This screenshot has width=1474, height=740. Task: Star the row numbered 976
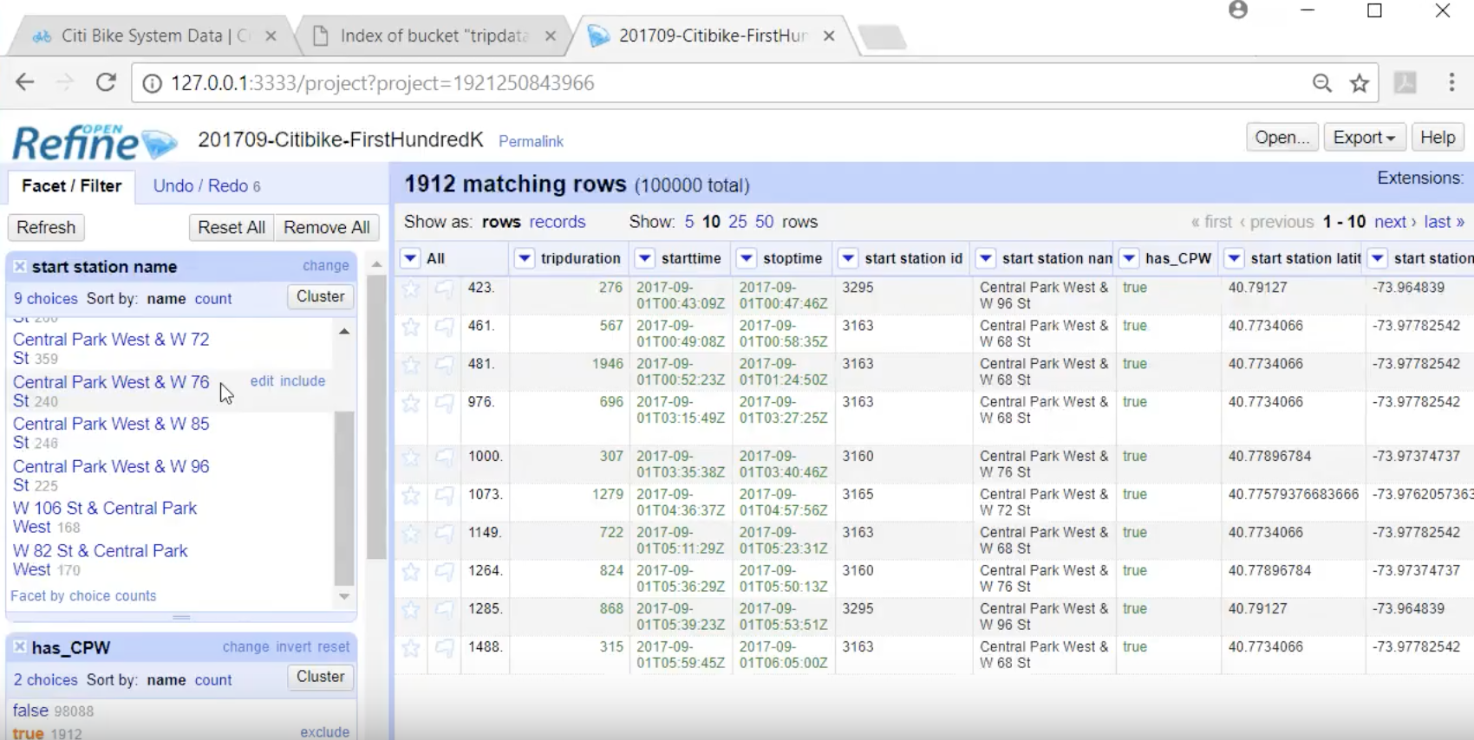click(x=411, y=403)
